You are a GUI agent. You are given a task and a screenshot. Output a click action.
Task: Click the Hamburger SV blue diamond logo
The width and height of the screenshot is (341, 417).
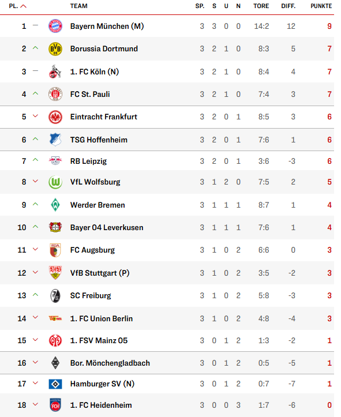pyautogui.click(x=55, y=384)
